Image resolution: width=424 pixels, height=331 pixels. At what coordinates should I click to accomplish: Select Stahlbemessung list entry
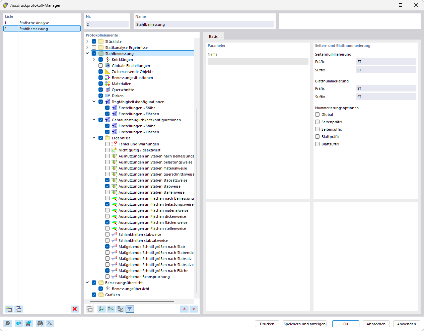click(x=42, y=29)
